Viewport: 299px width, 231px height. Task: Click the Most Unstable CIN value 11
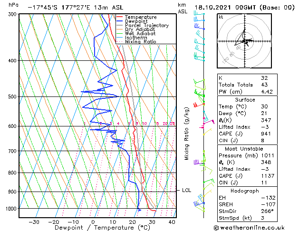point(264,183)
